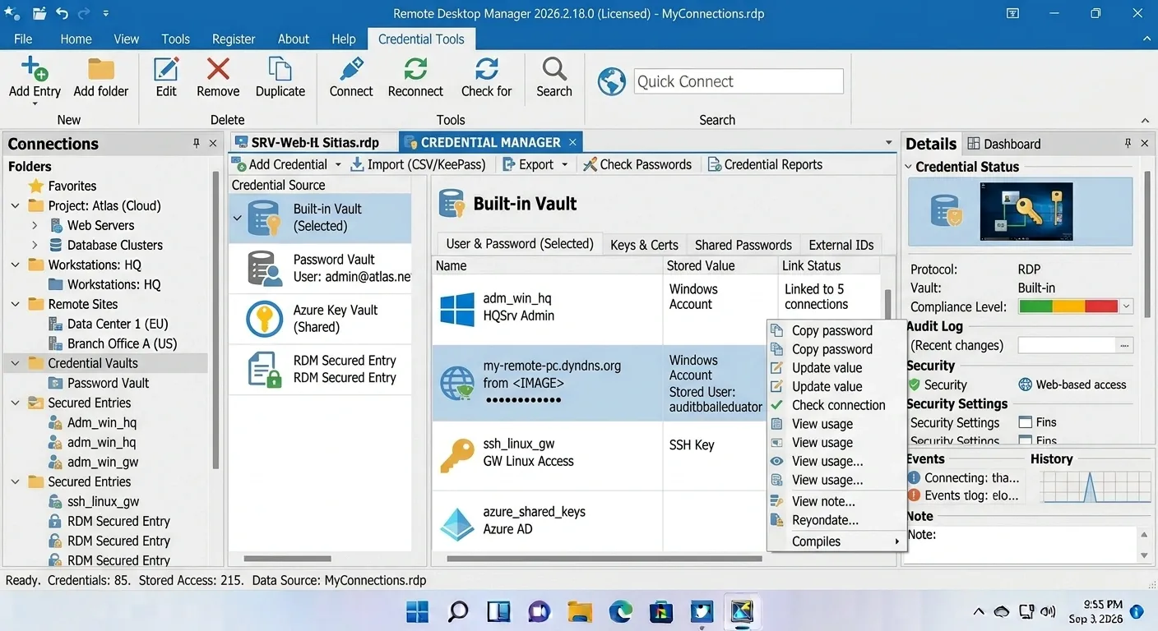
Task: Click the Search magnifier ribbon icon
Action: pos(554,69)
